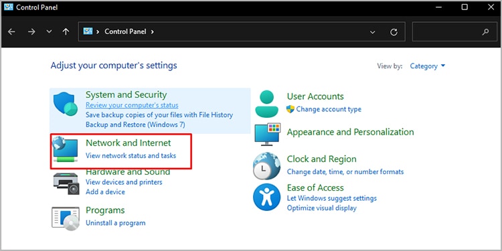Select Add a device link
The image size is (502, 251).
pos(105,192)
